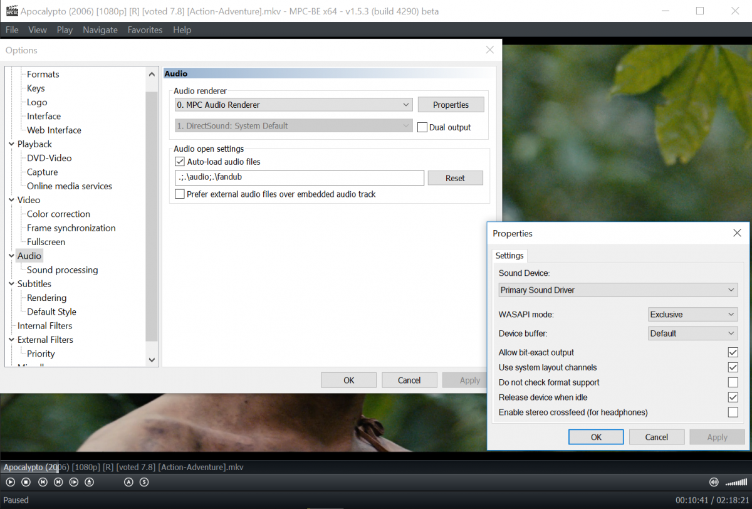Image resolution: width=752 pixels, height=509 pixels.
Task: Open Device buffer dropdown
Action: pos(693,333)
